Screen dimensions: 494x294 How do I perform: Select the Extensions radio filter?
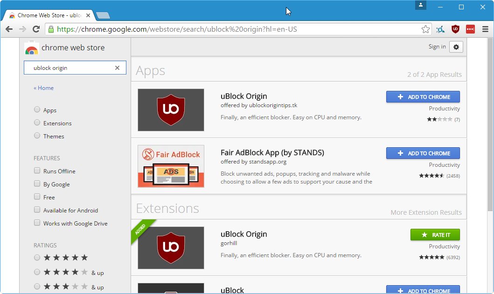point(37,123)
